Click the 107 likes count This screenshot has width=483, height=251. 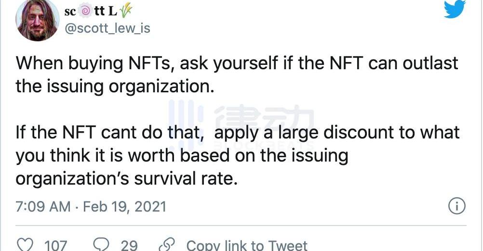click(x=55, y=245)
